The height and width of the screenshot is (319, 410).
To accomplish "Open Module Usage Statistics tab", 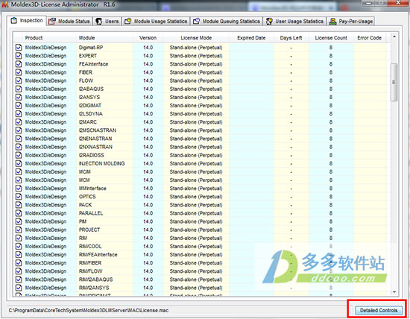I will 156,21.
